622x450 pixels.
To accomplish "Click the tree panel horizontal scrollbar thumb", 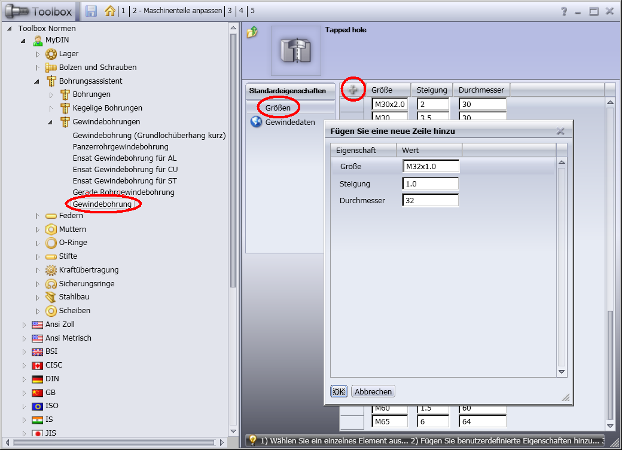I will 114,442.
